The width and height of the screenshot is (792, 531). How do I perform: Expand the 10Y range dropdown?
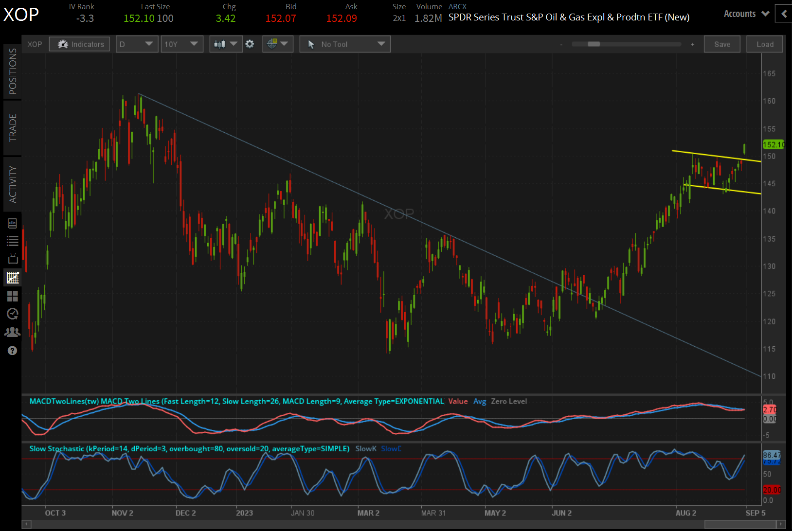(181, 44)
